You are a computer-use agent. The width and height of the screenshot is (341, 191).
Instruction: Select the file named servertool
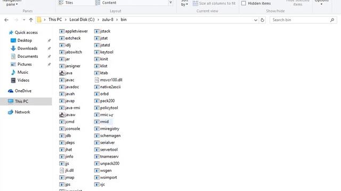106,150
